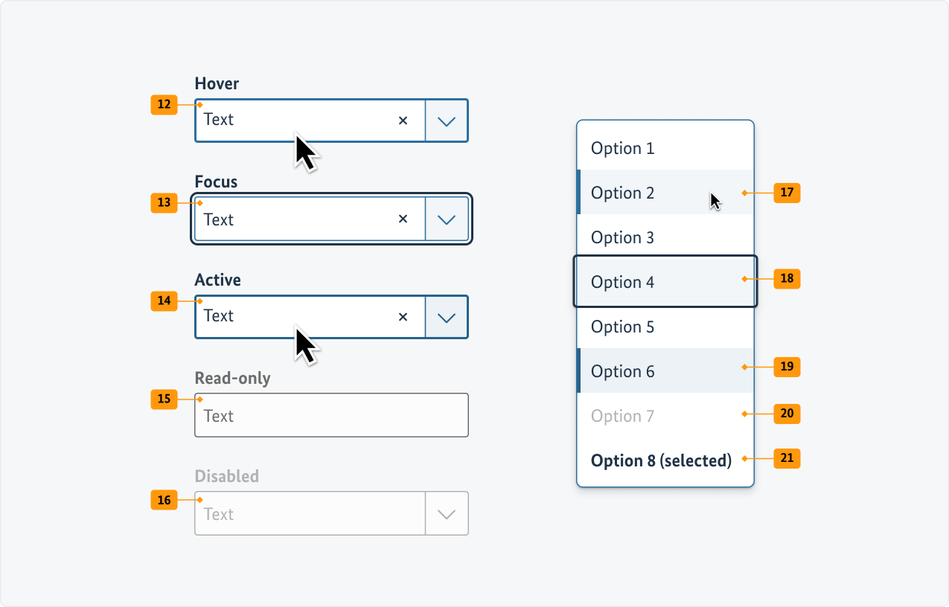The width and height of the screenshot is (949, 607).
Task: Choose Option 8 (selected) entry
Action: point(661,460)
